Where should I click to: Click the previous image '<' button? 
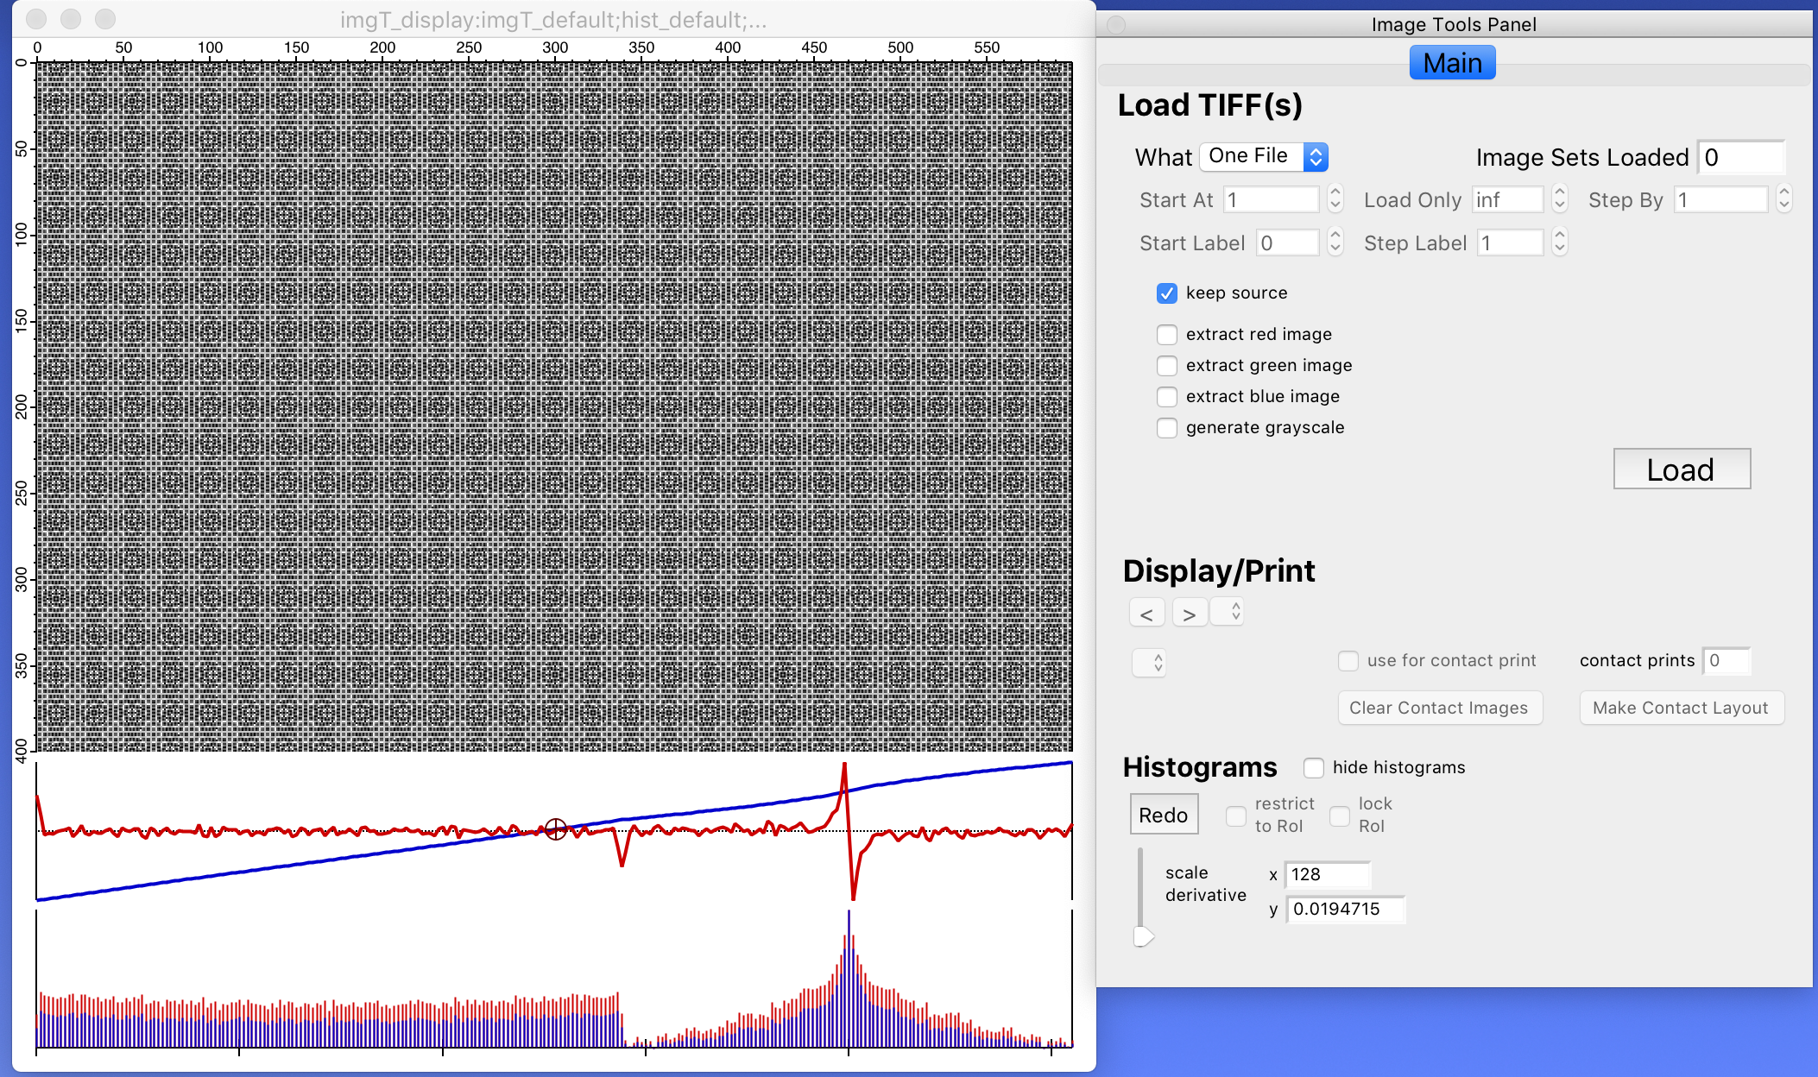1146,614
